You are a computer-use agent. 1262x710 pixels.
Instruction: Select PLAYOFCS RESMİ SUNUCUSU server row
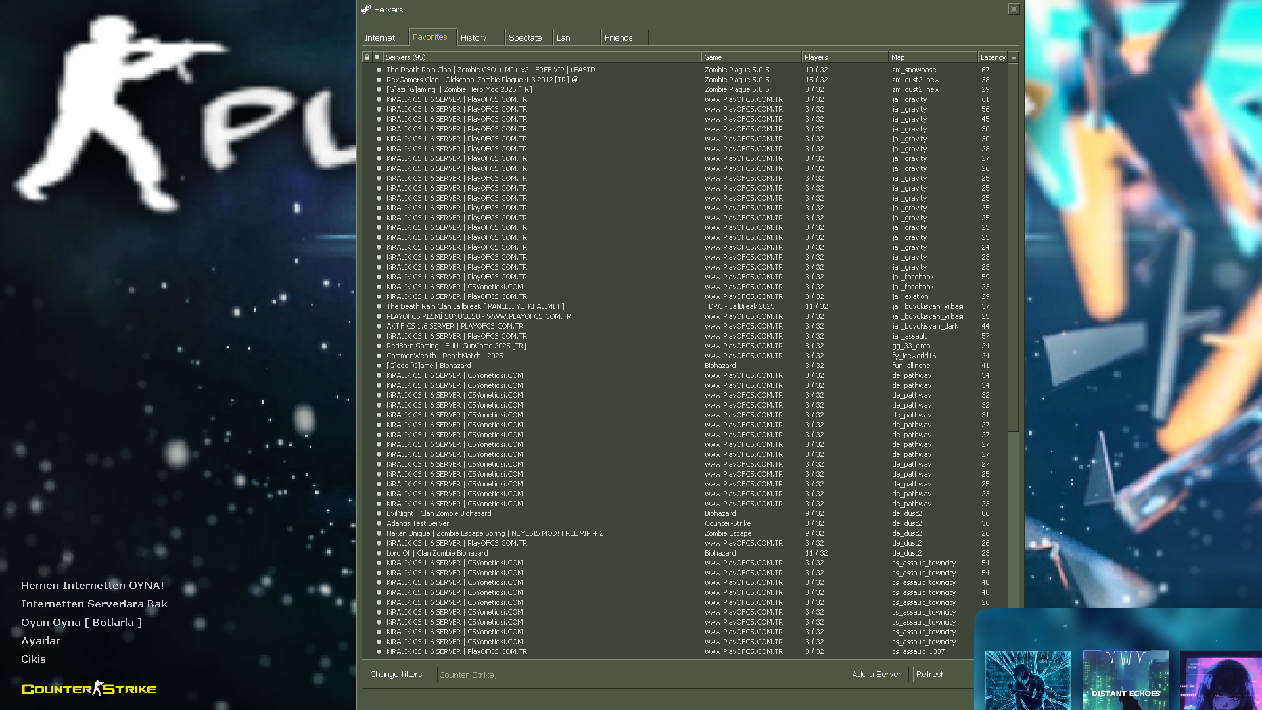tap(684, 316)
